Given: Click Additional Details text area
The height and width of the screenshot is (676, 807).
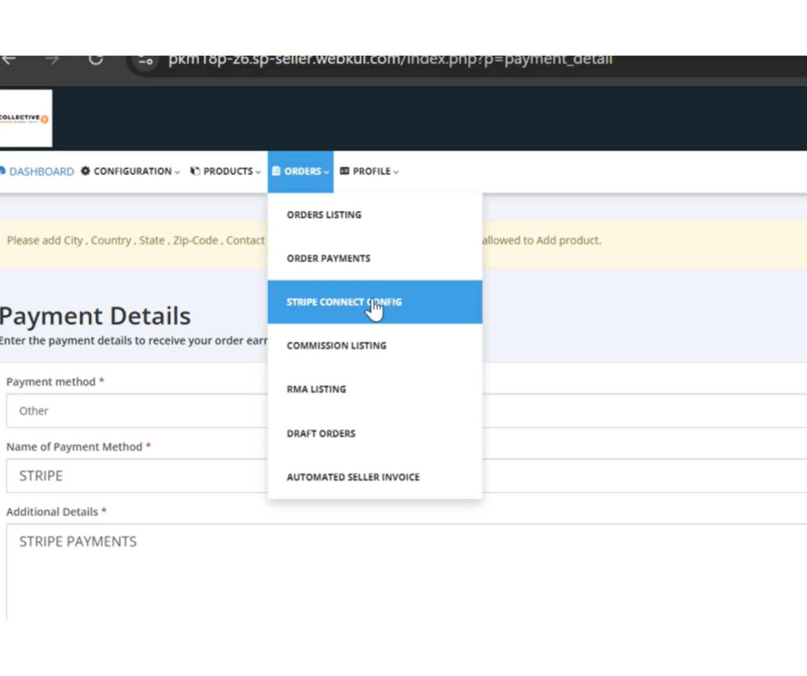Looking at the screenshot, I should [407, 572].
